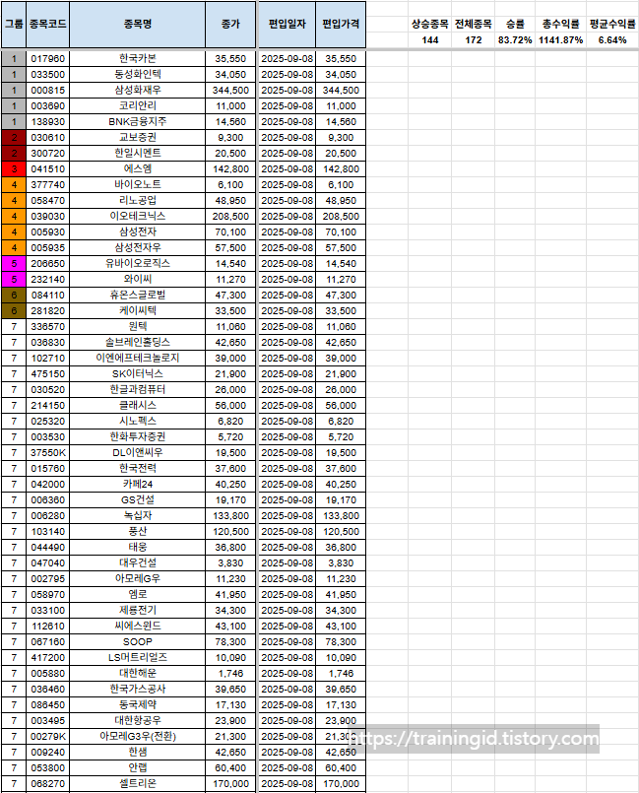Click the red group 3 cell for 에스엠
The image size is (639, 793).
(x=14, y=168)
